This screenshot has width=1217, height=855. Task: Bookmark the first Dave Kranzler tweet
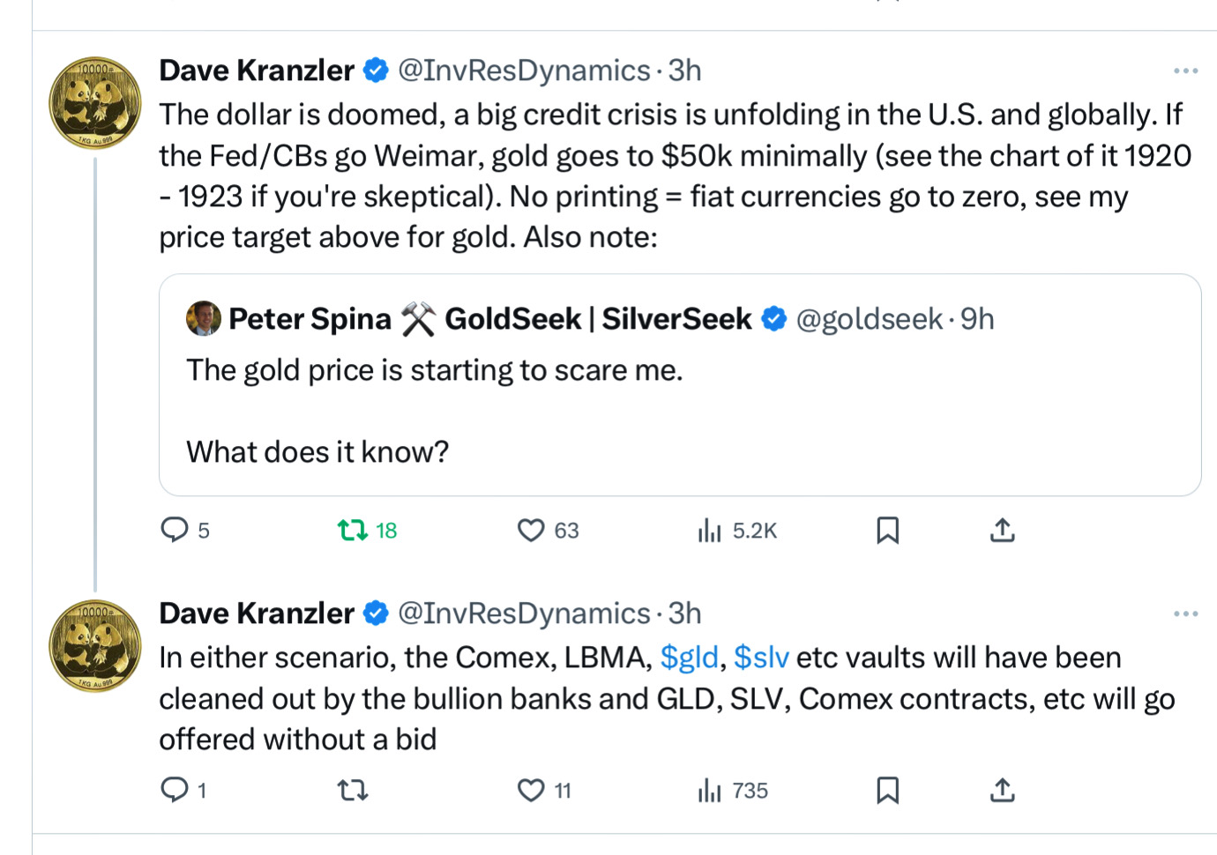[887, 530]
